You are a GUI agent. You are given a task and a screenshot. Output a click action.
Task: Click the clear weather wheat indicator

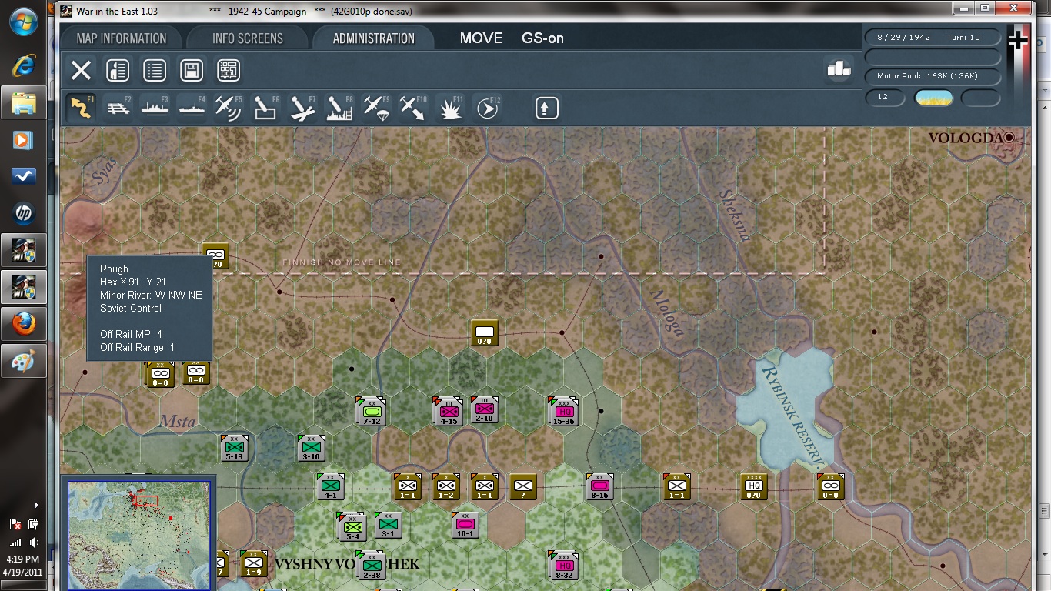(933, 98)
